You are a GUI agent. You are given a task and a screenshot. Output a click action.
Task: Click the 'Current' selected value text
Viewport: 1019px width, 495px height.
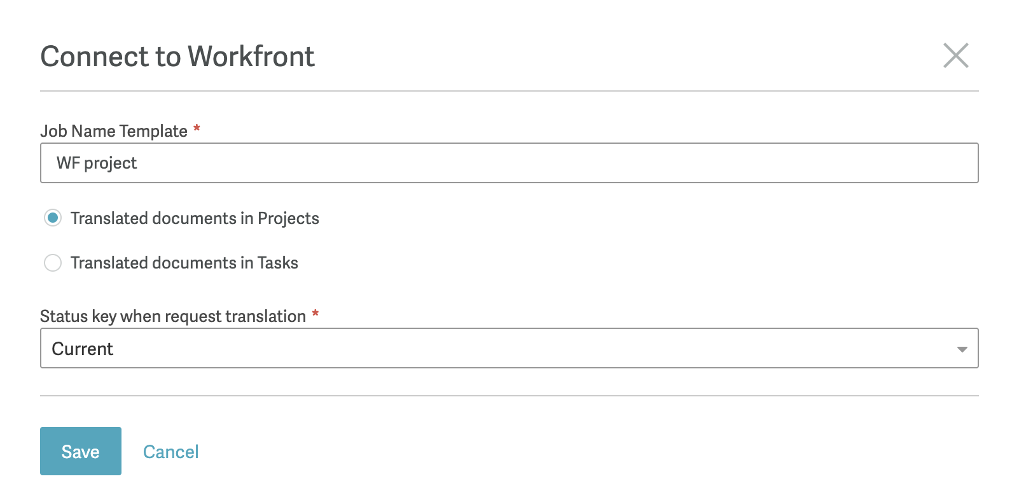tap(83, 349)
